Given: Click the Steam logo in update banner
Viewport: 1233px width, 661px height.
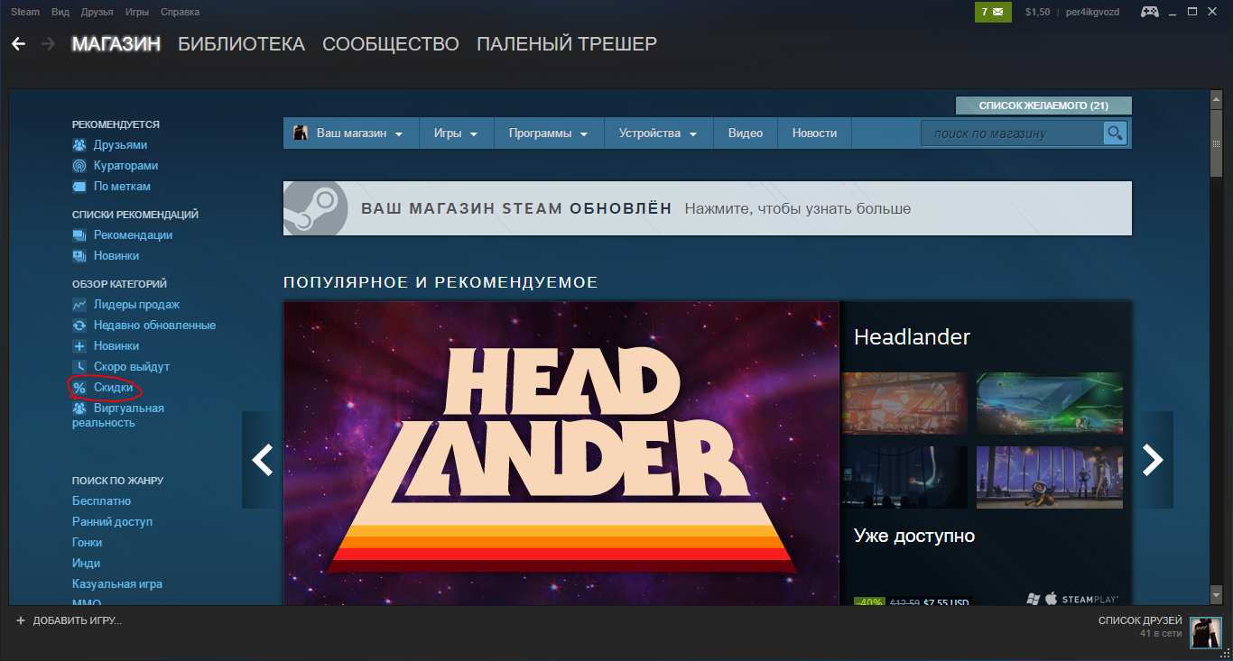Looking at the screenshot, I should click(x=315, y=208).
